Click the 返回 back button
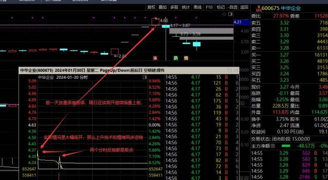328x180 pixels. (x=244, y=7)
